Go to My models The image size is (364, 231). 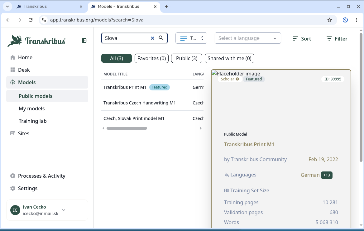(x=31, y=108)
